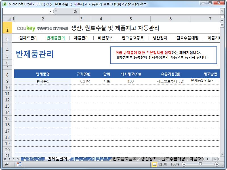
Task: Click the select-all corner triangle
Action: [x=8, y=19]
